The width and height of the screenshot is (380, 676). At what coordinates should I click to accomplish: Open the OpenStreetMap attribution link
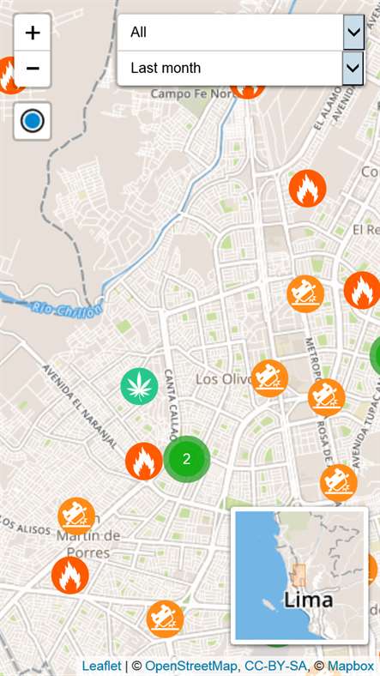click(x=191, y=666)
